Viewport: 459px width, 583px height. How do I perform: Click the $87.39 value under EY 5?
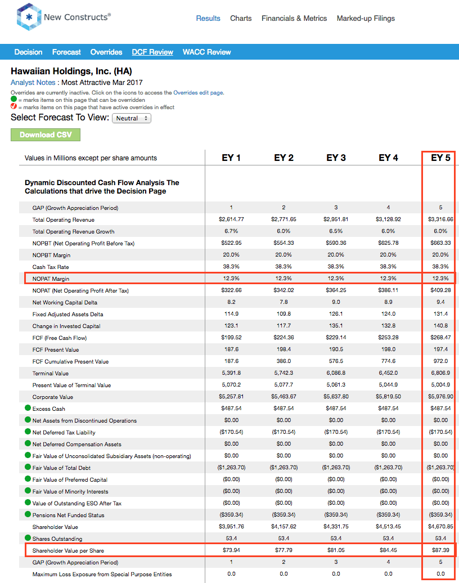[440, 550]
